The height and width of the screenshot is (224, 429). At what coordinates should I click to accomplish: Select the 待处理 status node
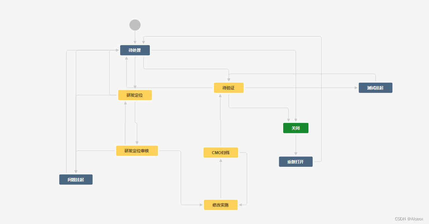[135, 50]
